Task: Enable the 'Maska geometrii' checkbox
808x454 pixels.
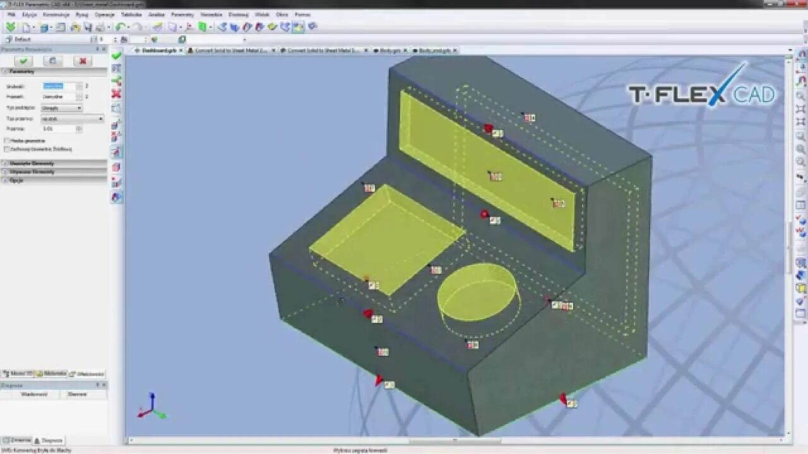Action: pyautogui.click(x=6, y=141)
